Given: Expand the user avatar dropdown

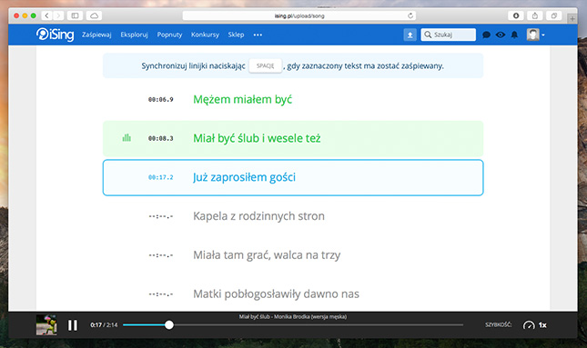Looking at the screenshot, I should click(x=536, y=35).
